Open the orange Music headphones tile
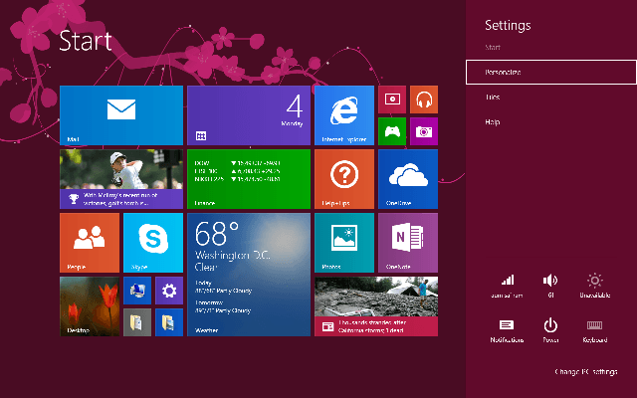Image resolution: width=637 pixels, height=398 pixels. click(424, 99)
